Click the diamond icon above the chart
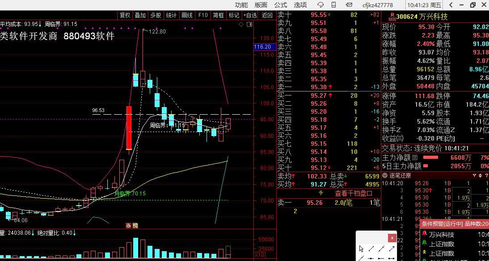489x261 pixels. (x=241, y=24)
